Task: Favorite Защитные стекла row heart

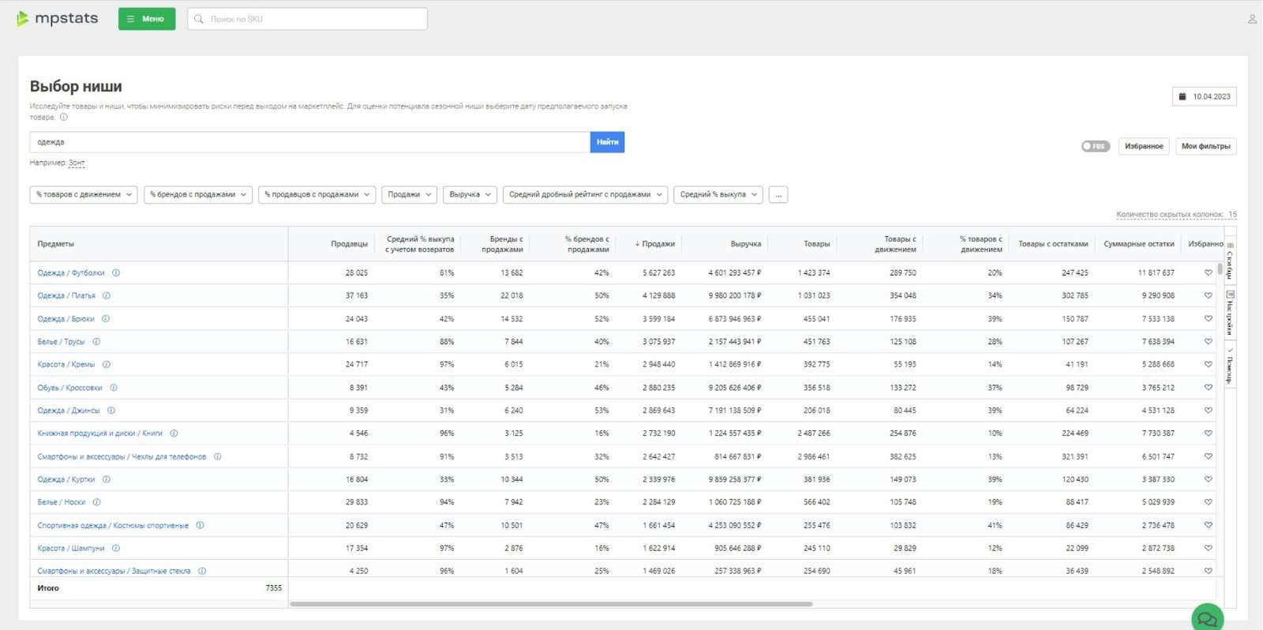Action: point(1208,571)
